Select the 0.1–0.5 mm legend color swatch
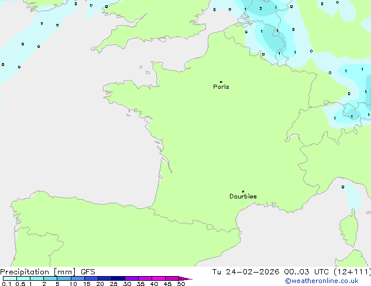This screenshot has width=371, height=286. 10,278
